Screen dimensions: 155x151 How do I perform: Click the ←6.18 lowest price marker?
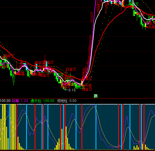click(70, 90)
